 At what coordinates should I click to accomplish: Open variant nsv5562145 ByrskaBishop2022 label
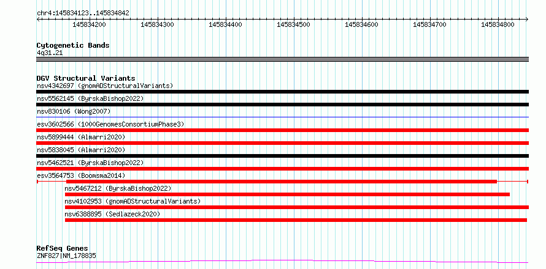tap(90, 98)
